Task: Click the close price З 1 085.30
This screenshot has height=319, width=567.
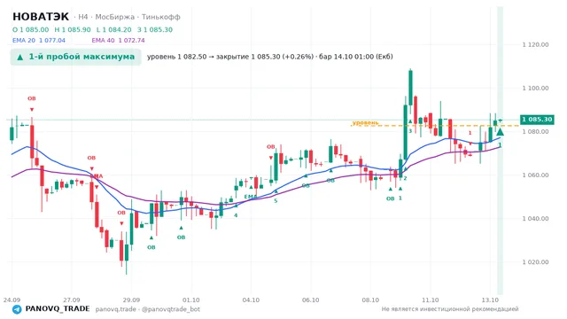Action: (155, 29)
